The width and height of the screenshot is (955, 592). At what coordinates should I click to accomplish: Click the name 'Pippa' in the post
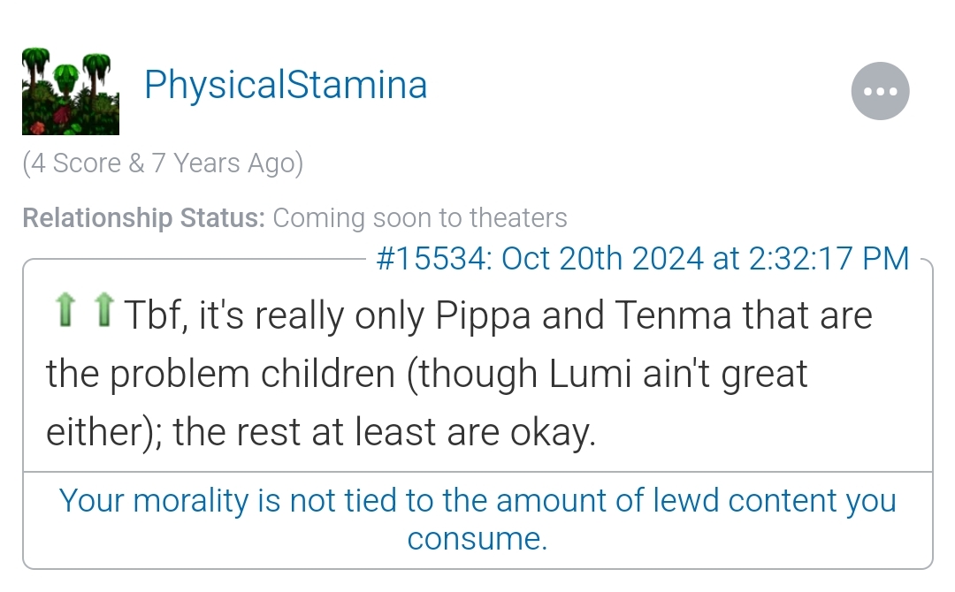483,316
